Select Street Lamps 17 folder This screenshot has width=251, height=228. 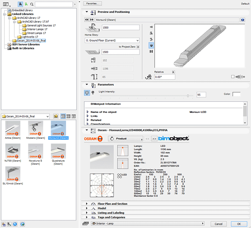(x=36, y=33)
